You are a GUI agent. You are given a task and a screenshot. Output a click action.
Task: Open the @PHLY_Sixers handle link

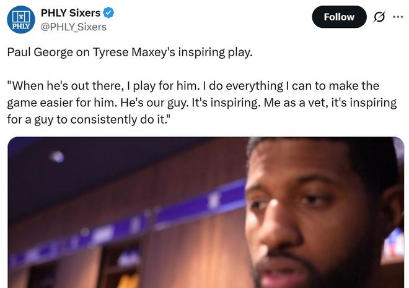point(74,27)
